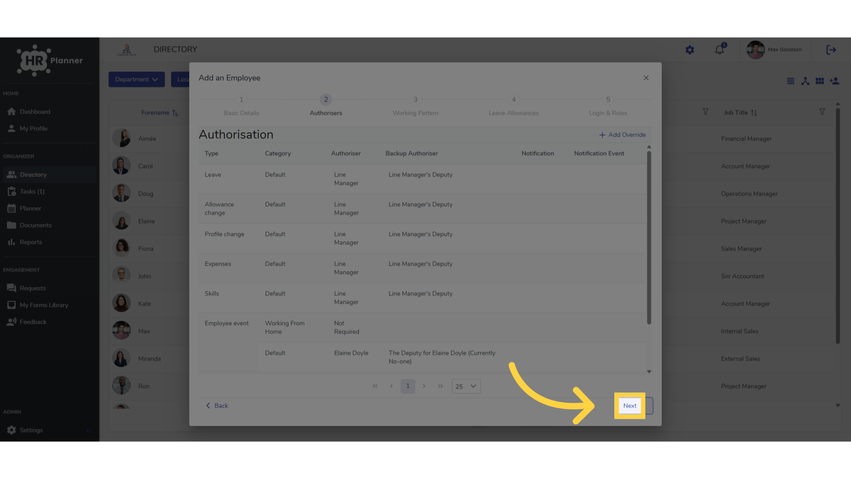The height and width of the screenshot is (479, 851).
Task: Sort by Job Title column arrows
Action: click(x=754, y=113)
